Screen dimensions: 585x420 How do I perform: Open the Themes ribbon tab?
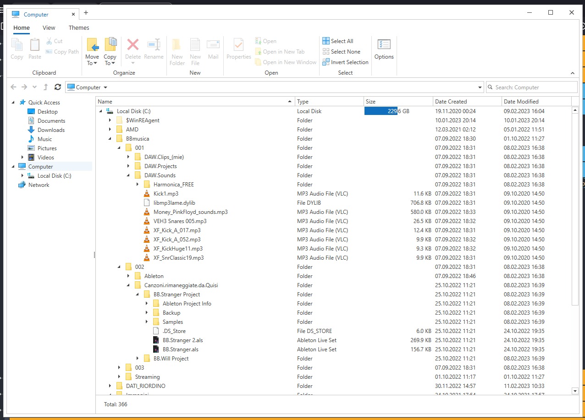(x=78, y=27)
